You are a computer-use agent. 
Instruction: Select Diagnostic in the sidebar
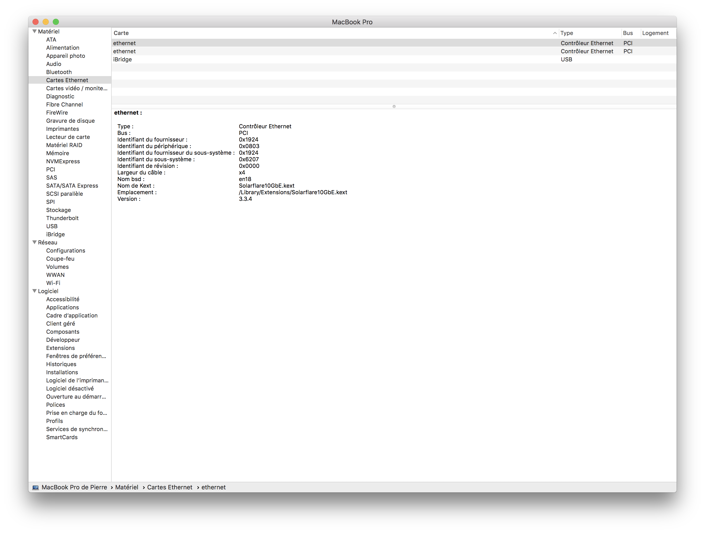pyautogui.click(x=60, y=96)
